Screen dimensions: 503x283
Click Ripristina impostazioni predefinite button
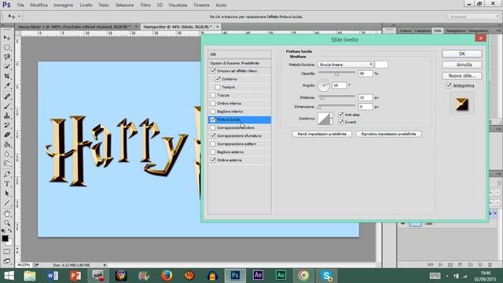tap(388, 134)
